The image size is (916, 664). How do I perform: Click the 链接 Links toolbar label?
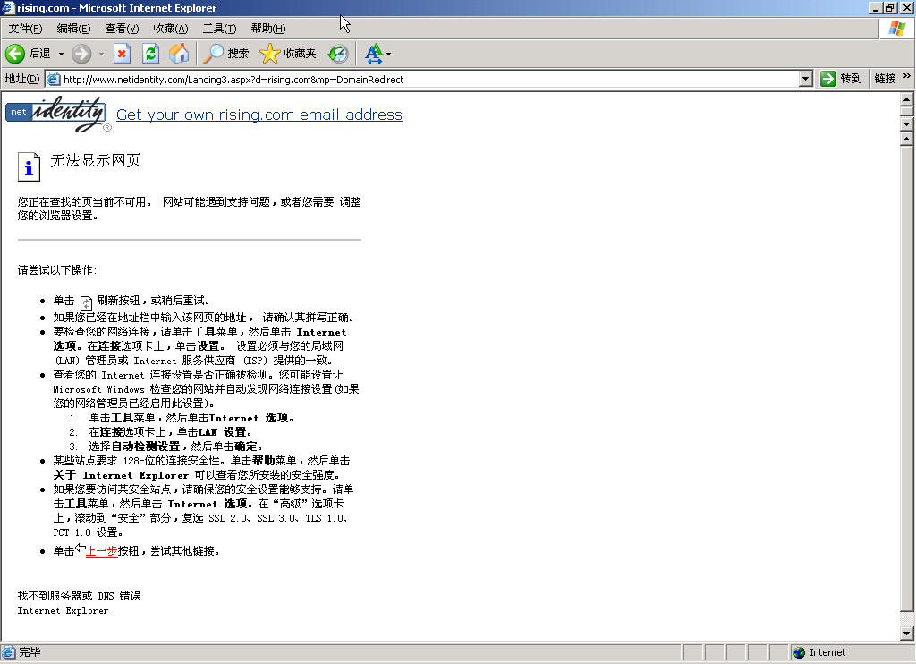pyautogui.click(x=885, y=79)
